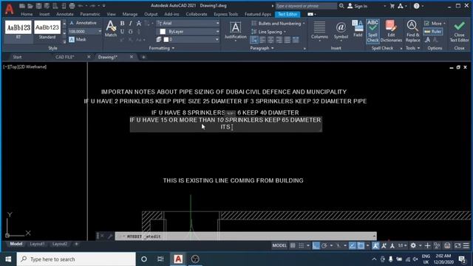
Task: Switch to Layout1 tab
Action: 37,244
